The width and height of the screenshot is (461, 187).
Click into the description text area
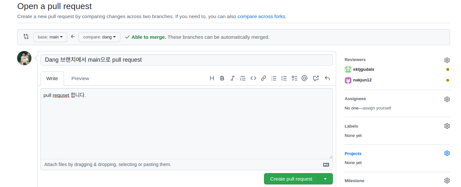click(187, 123)
